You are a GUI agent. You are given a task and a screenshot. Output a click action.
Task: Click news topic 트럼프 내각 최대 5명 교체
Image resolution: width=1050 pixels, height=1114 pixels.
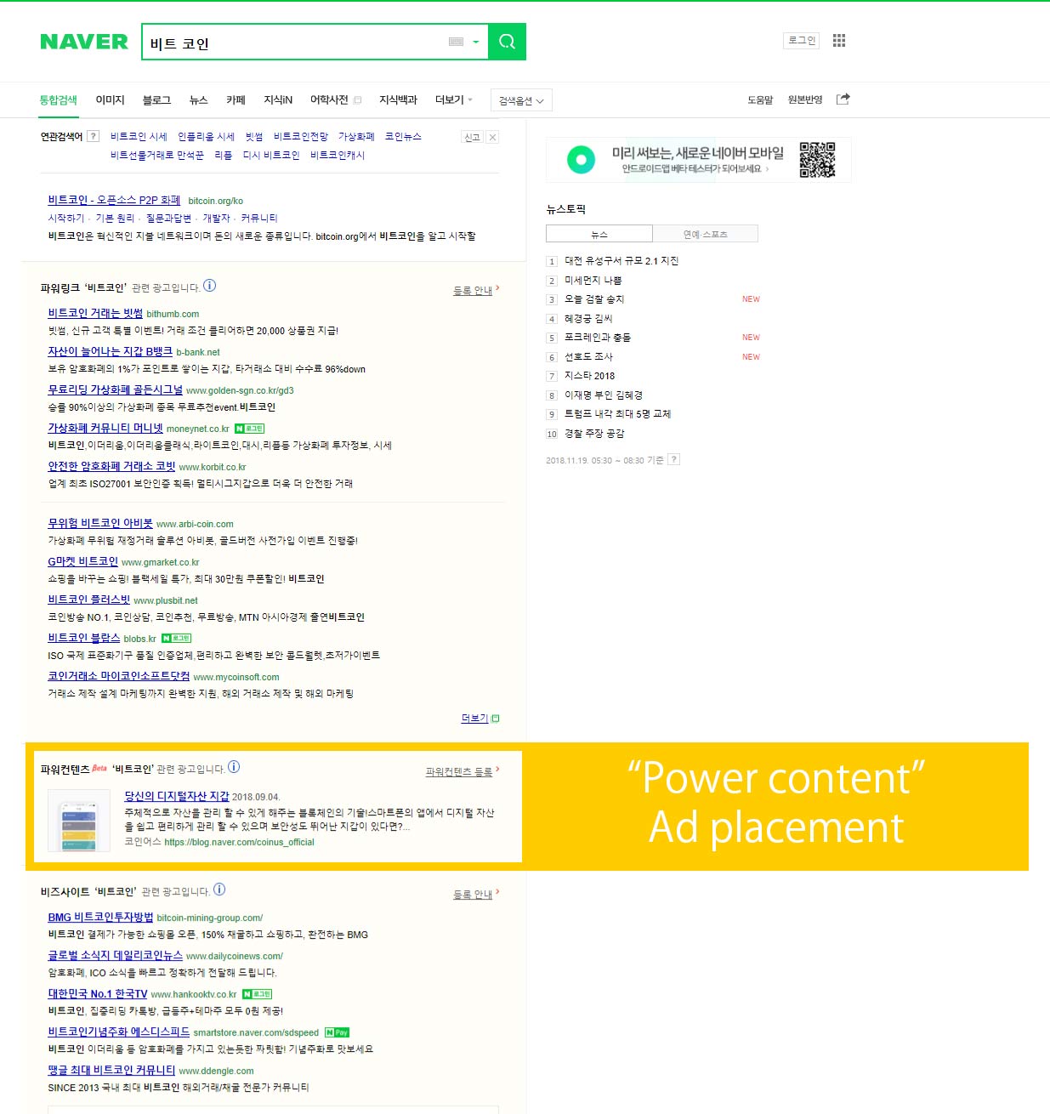[618, 414]
